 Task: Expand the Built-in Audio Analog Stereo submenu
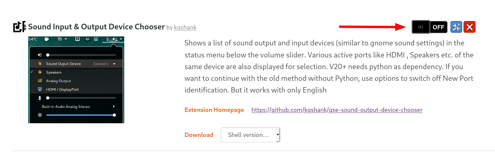pyautogui.click(x=114, y=107)
